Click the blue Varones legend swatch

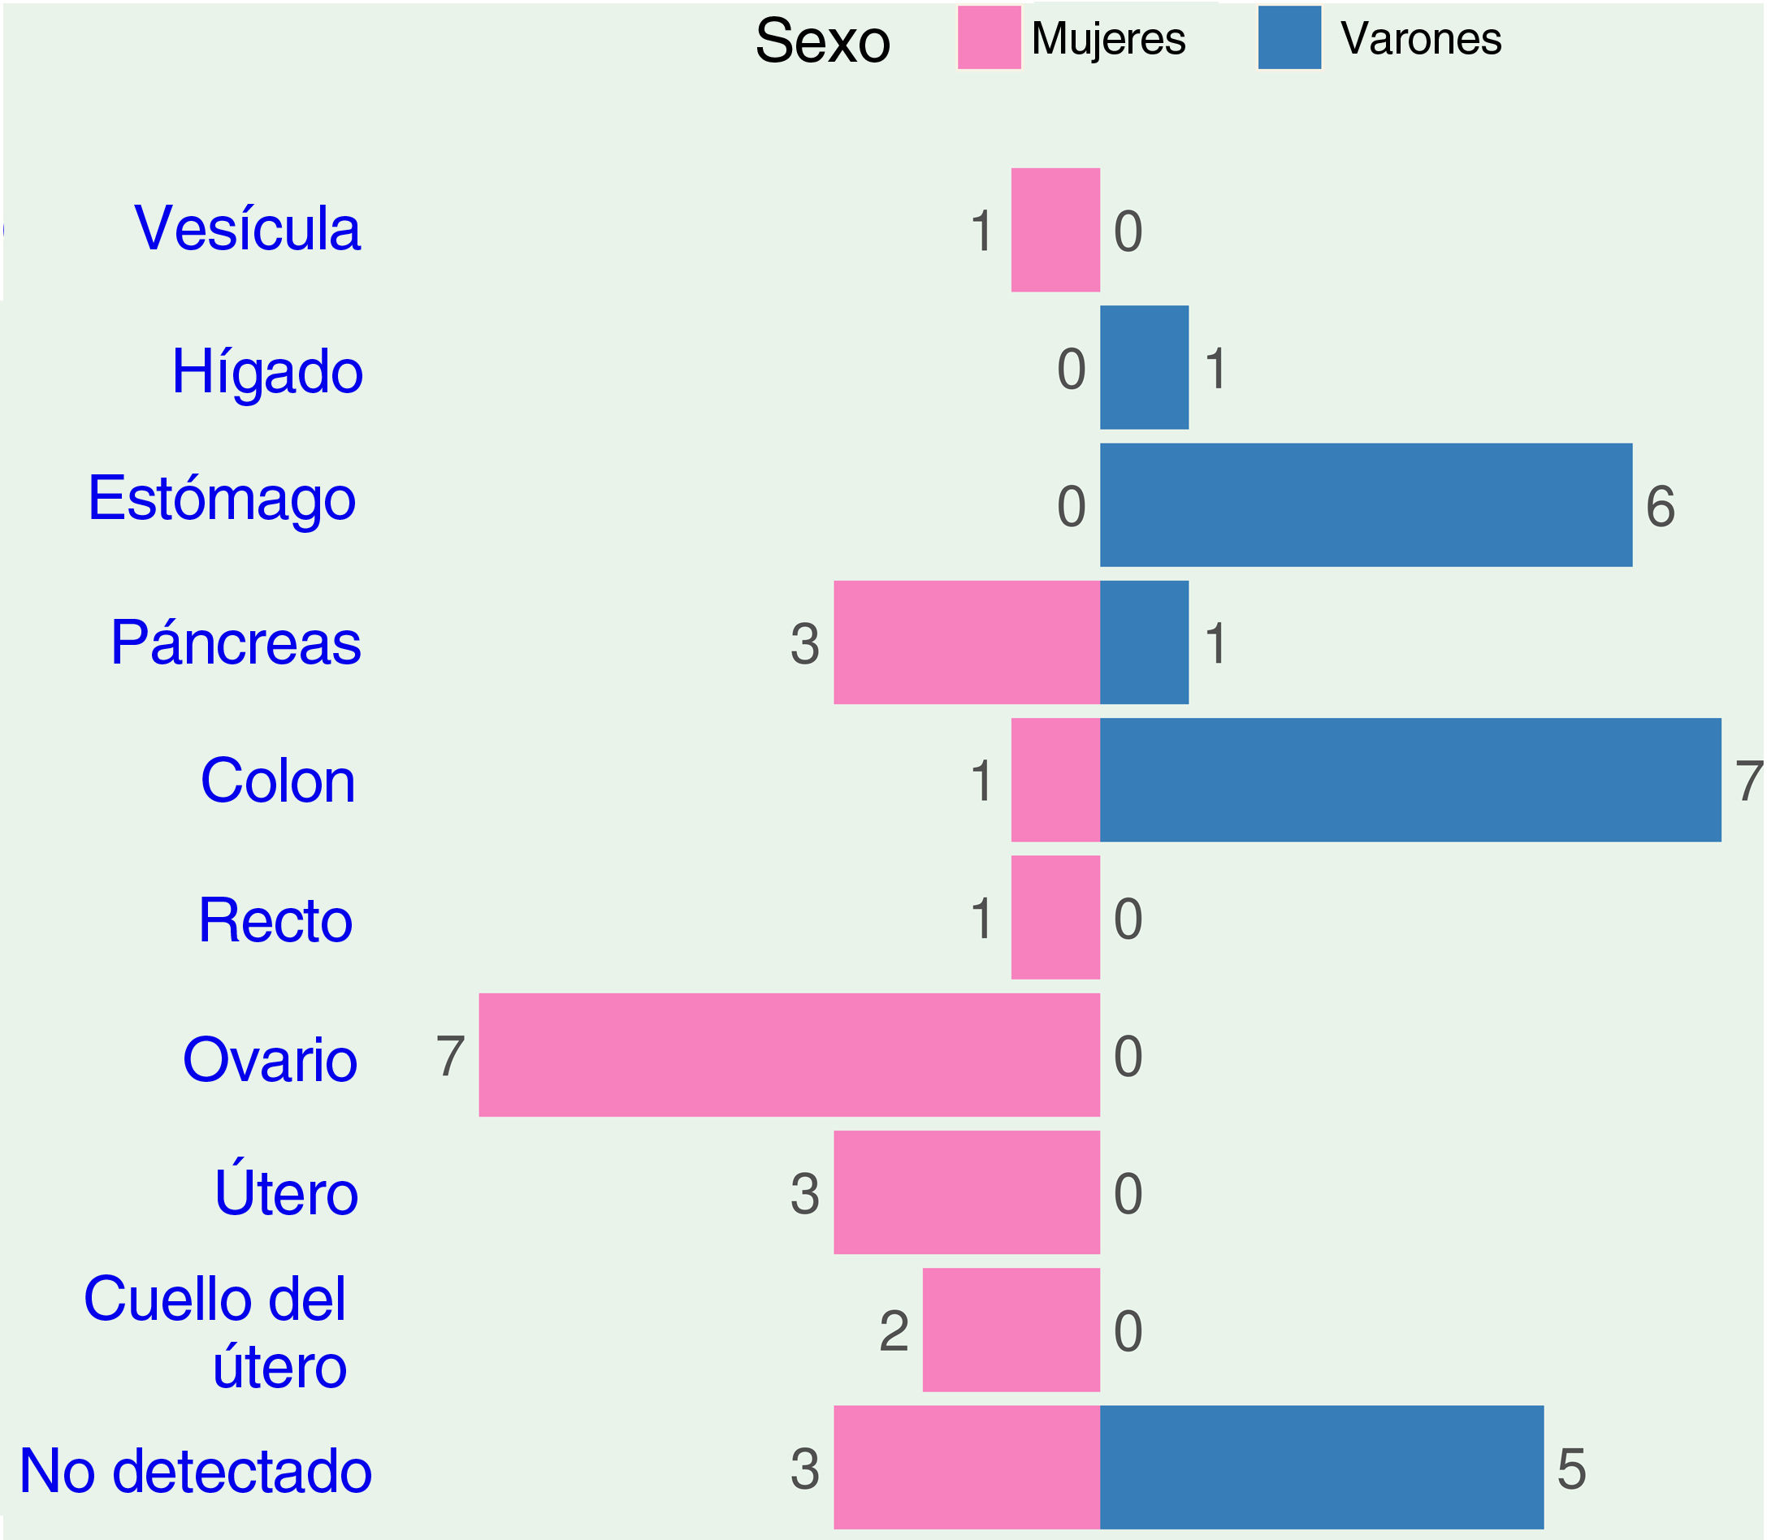(1289, 38)
